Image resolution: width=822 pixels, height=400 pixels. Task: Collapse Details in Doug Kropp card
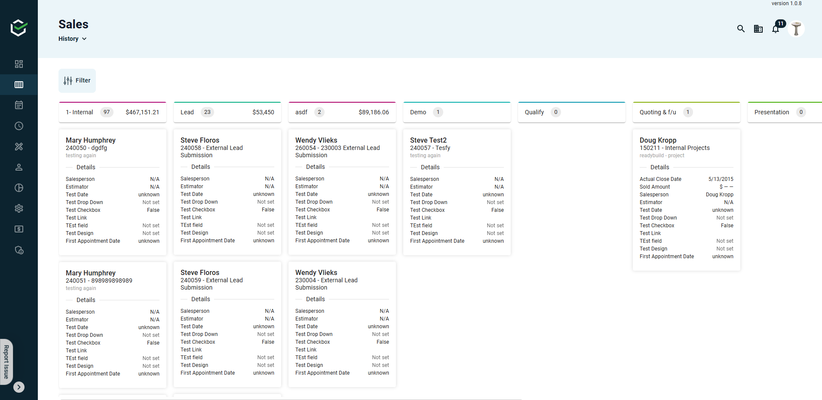(660, 167)
